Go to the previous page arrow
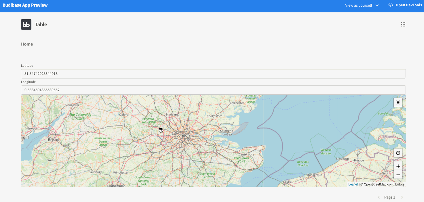Viewport: 424px width, 202px height. click(379, 197)
